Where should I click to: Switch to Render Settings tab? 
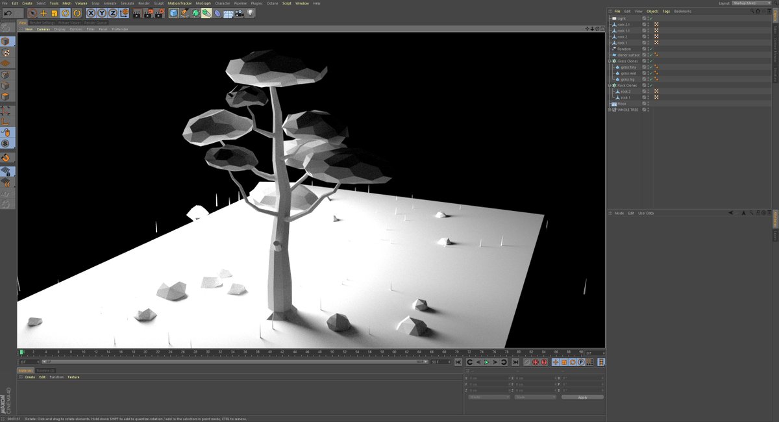pos(42,23)
